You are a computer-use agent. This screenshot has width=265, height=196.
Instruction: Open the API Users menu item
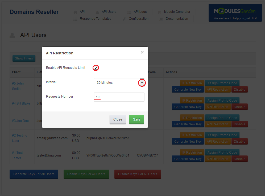point(109,12)
